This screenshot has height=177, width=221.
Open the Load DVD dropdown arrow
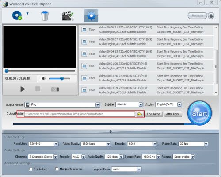27,14
